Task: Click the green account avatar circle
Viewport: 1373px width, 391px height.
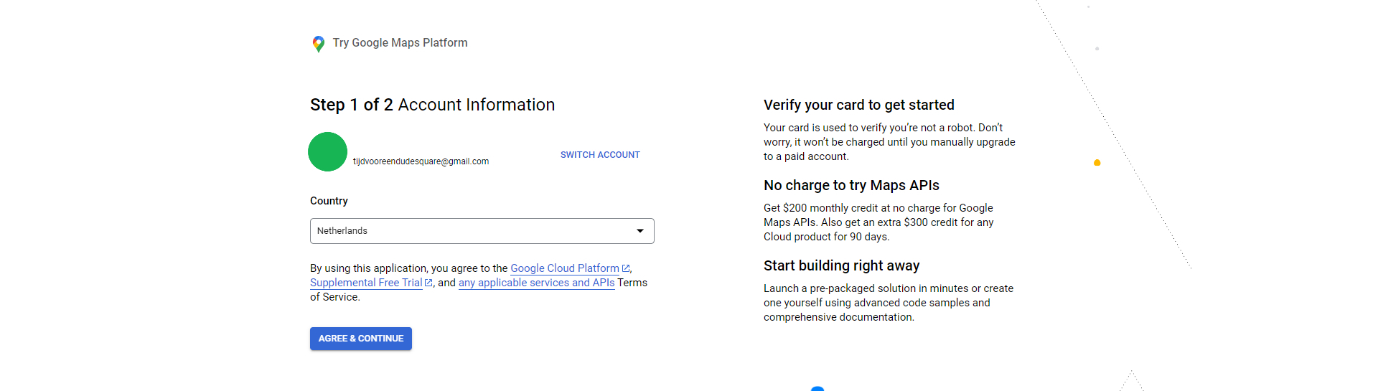Action: [328, 151]
